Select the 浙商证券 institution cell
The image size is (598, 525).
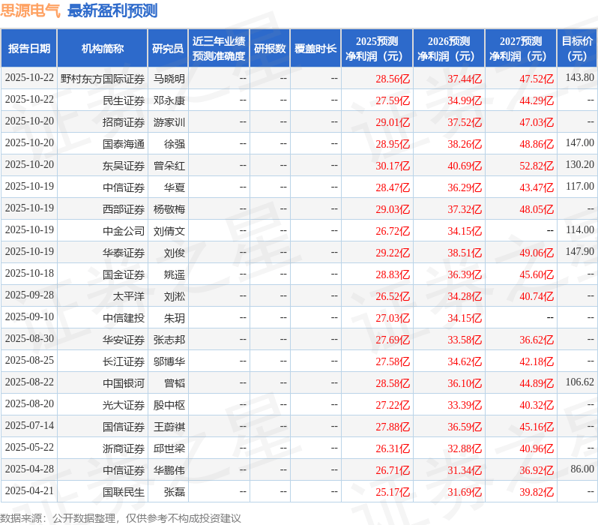coord(102,448)
